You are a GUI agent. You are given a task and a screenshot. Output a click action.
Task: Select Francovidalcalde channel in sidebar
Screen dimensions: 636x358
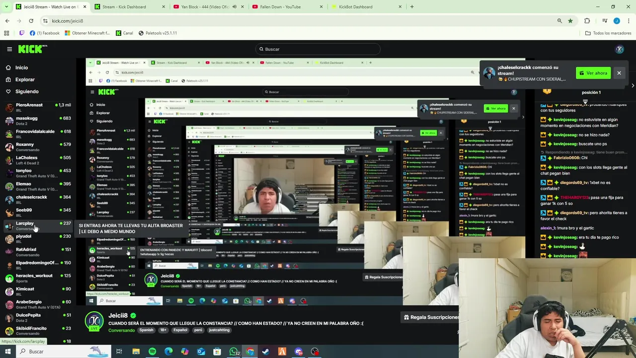(38, 134)
